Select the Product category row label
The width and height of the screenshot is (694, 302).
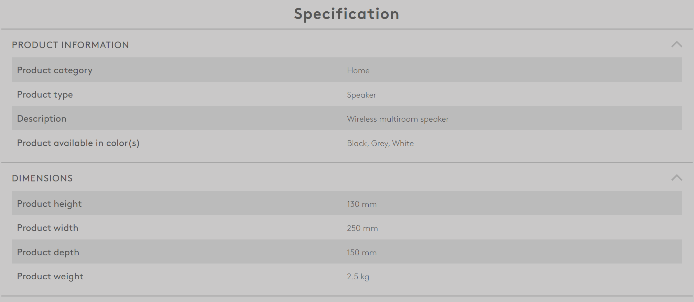coord(55,70)
